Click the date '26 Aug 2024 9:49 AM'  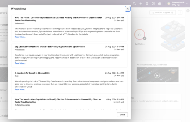point(115,47)
